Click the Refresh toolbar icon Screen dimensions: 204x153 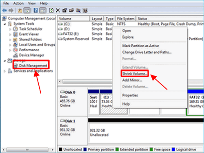[51, 11]
